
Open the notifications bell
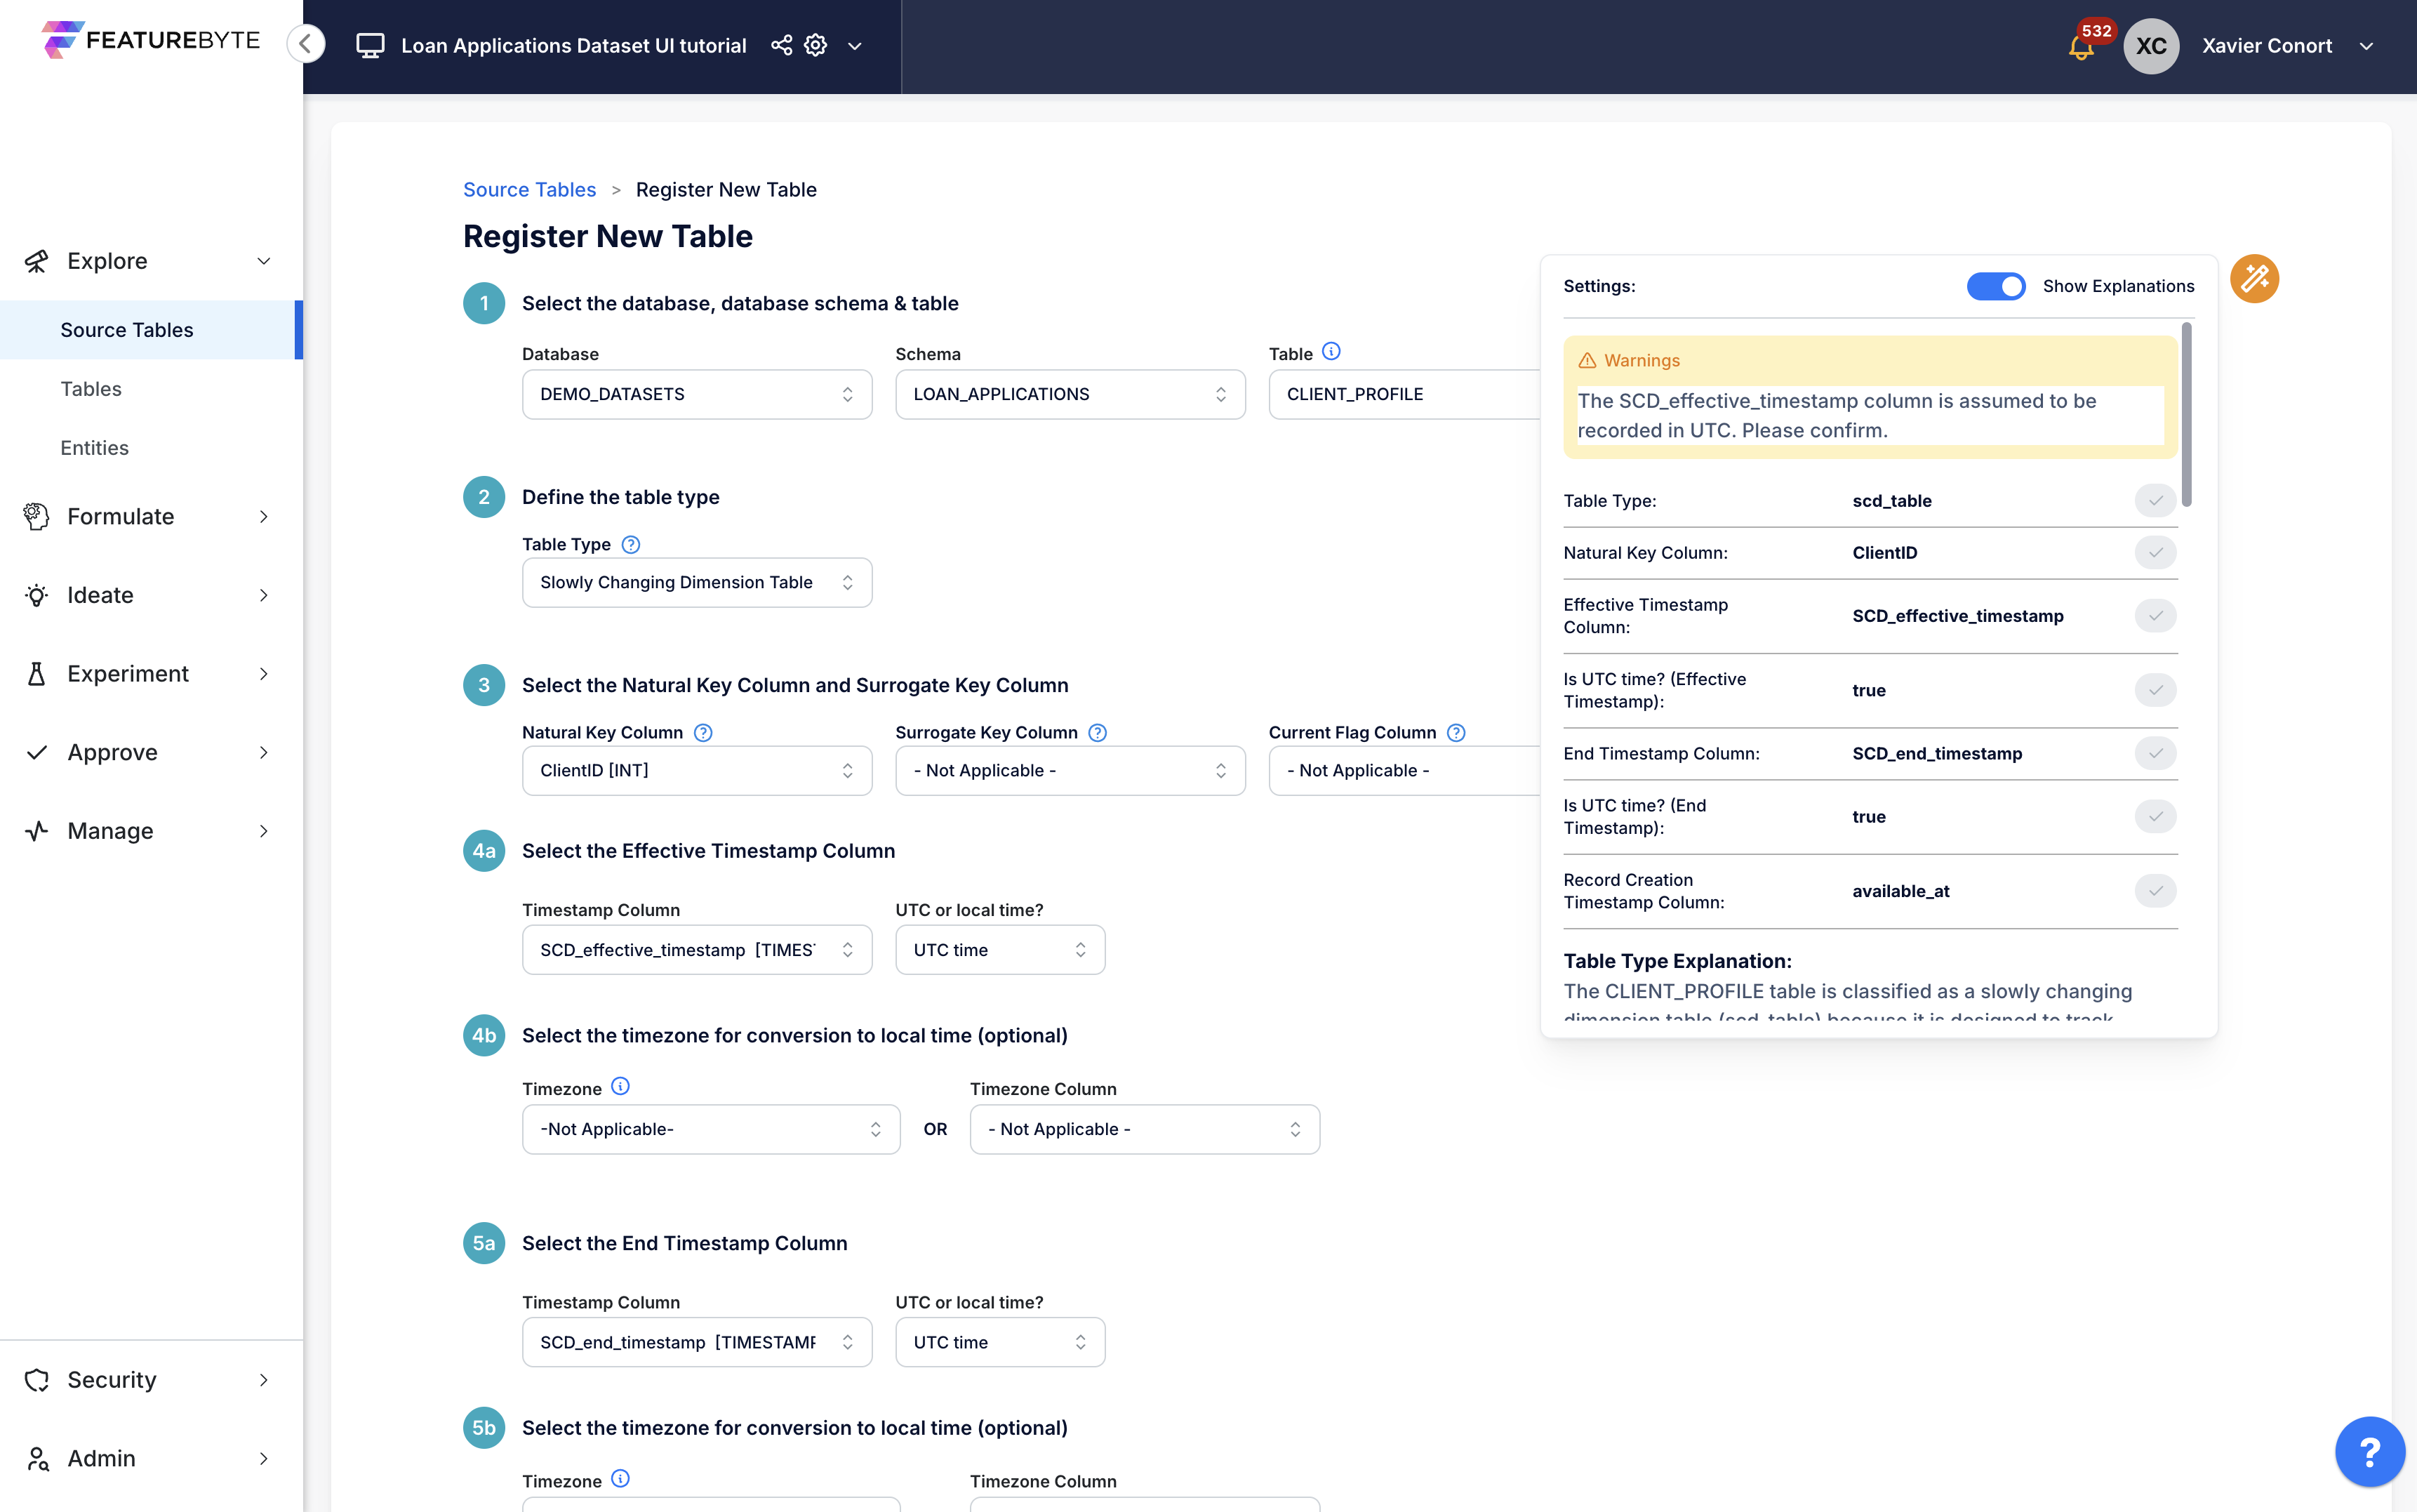2080,47
